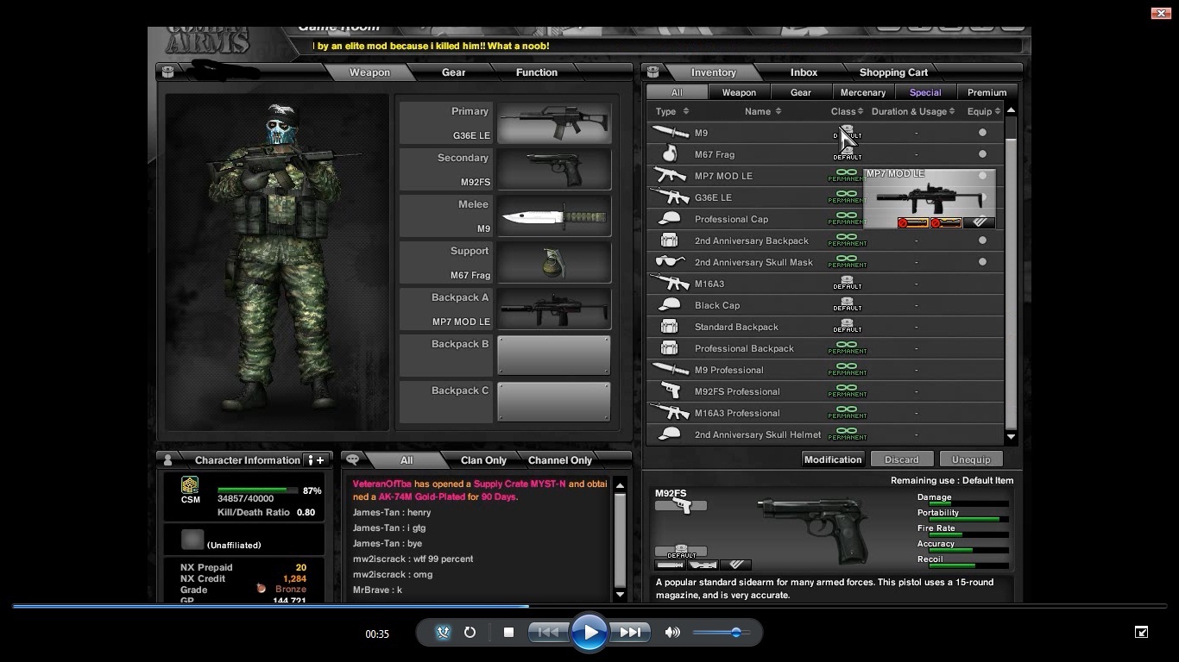Play the paused video
This screenshot has width=1179, height=662.
[x=590, y=633]
